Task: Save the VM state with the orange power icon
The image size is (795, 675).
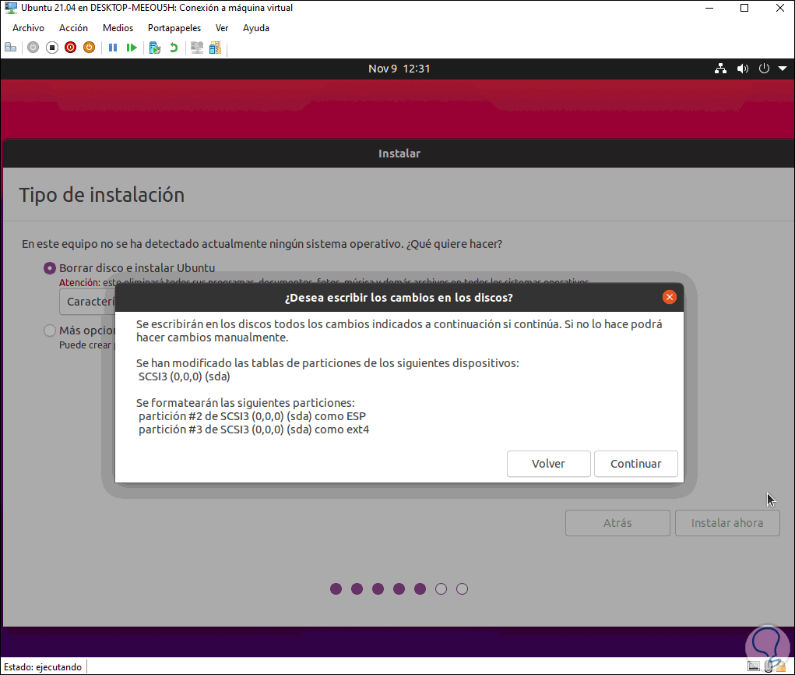Action: click(x=90, y=48)
